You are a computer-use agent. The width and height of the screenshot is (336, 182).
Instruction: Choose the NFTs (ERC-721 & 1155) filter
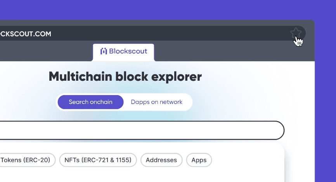point(98,160)
